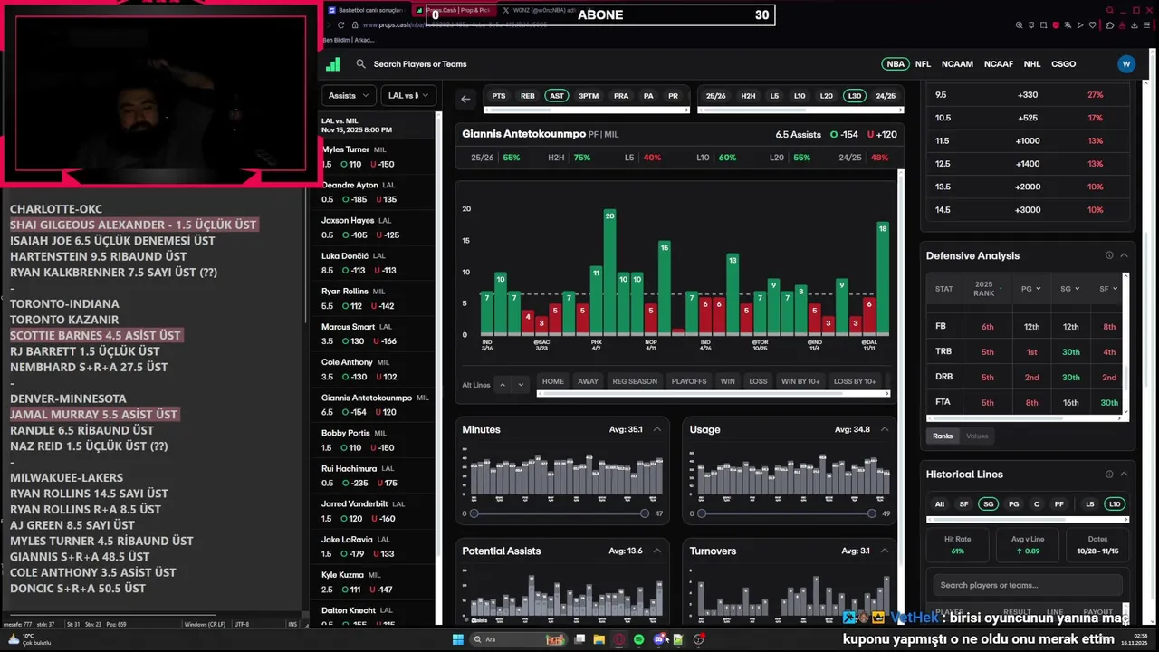Viewport: 1159px width, 652px height.
Task: Click the search magnifier icon
Action: coord(360,64)
